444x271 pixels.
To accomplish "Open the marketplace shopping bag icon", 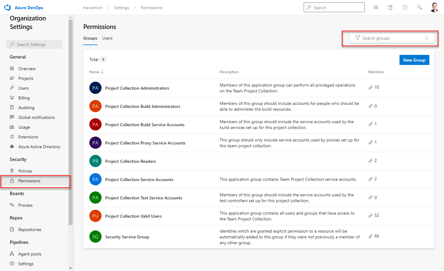I will (x=390, y=8).
